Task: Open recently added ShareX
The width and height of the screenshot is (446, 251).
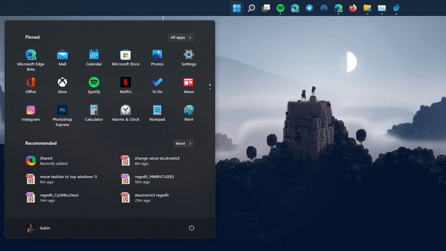Action: [47, 161]
